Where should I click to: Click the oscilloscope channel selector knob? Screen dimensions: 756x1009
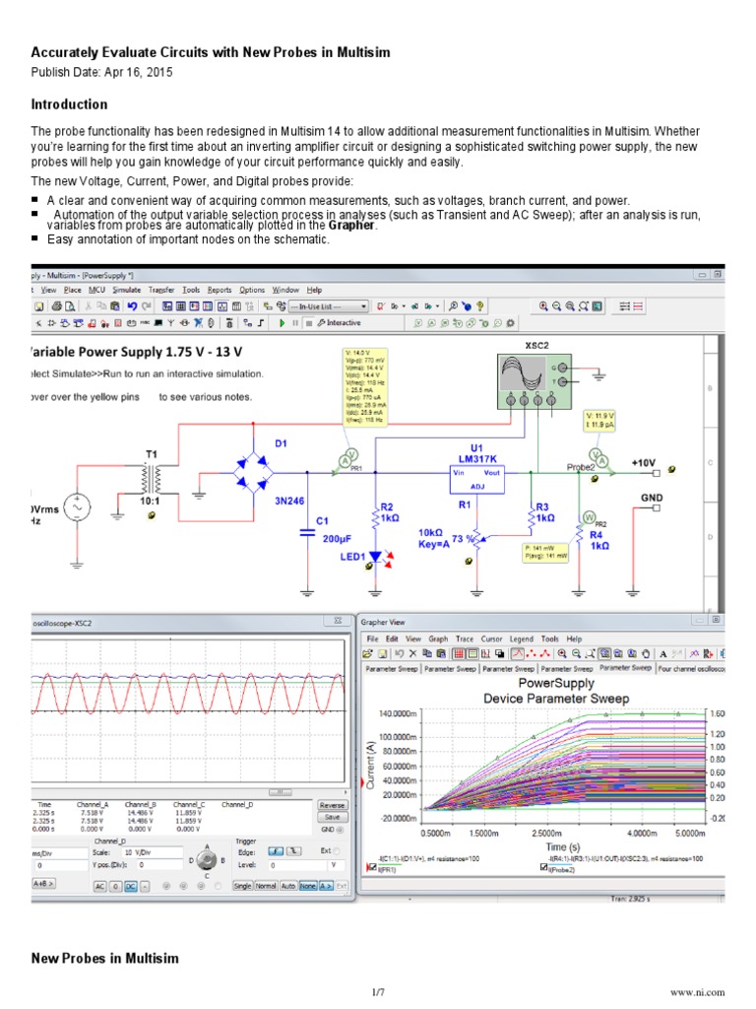[x=207, y=859]
